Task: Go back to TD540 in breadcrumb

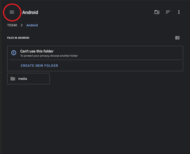Action: [12, 25]
